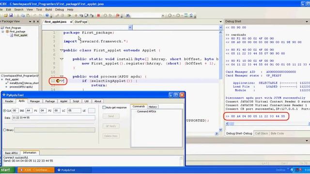Image resolution: width=310 pixels, height=174 pixels.
Task: Click the Windows start button
Action: [7, 170]
